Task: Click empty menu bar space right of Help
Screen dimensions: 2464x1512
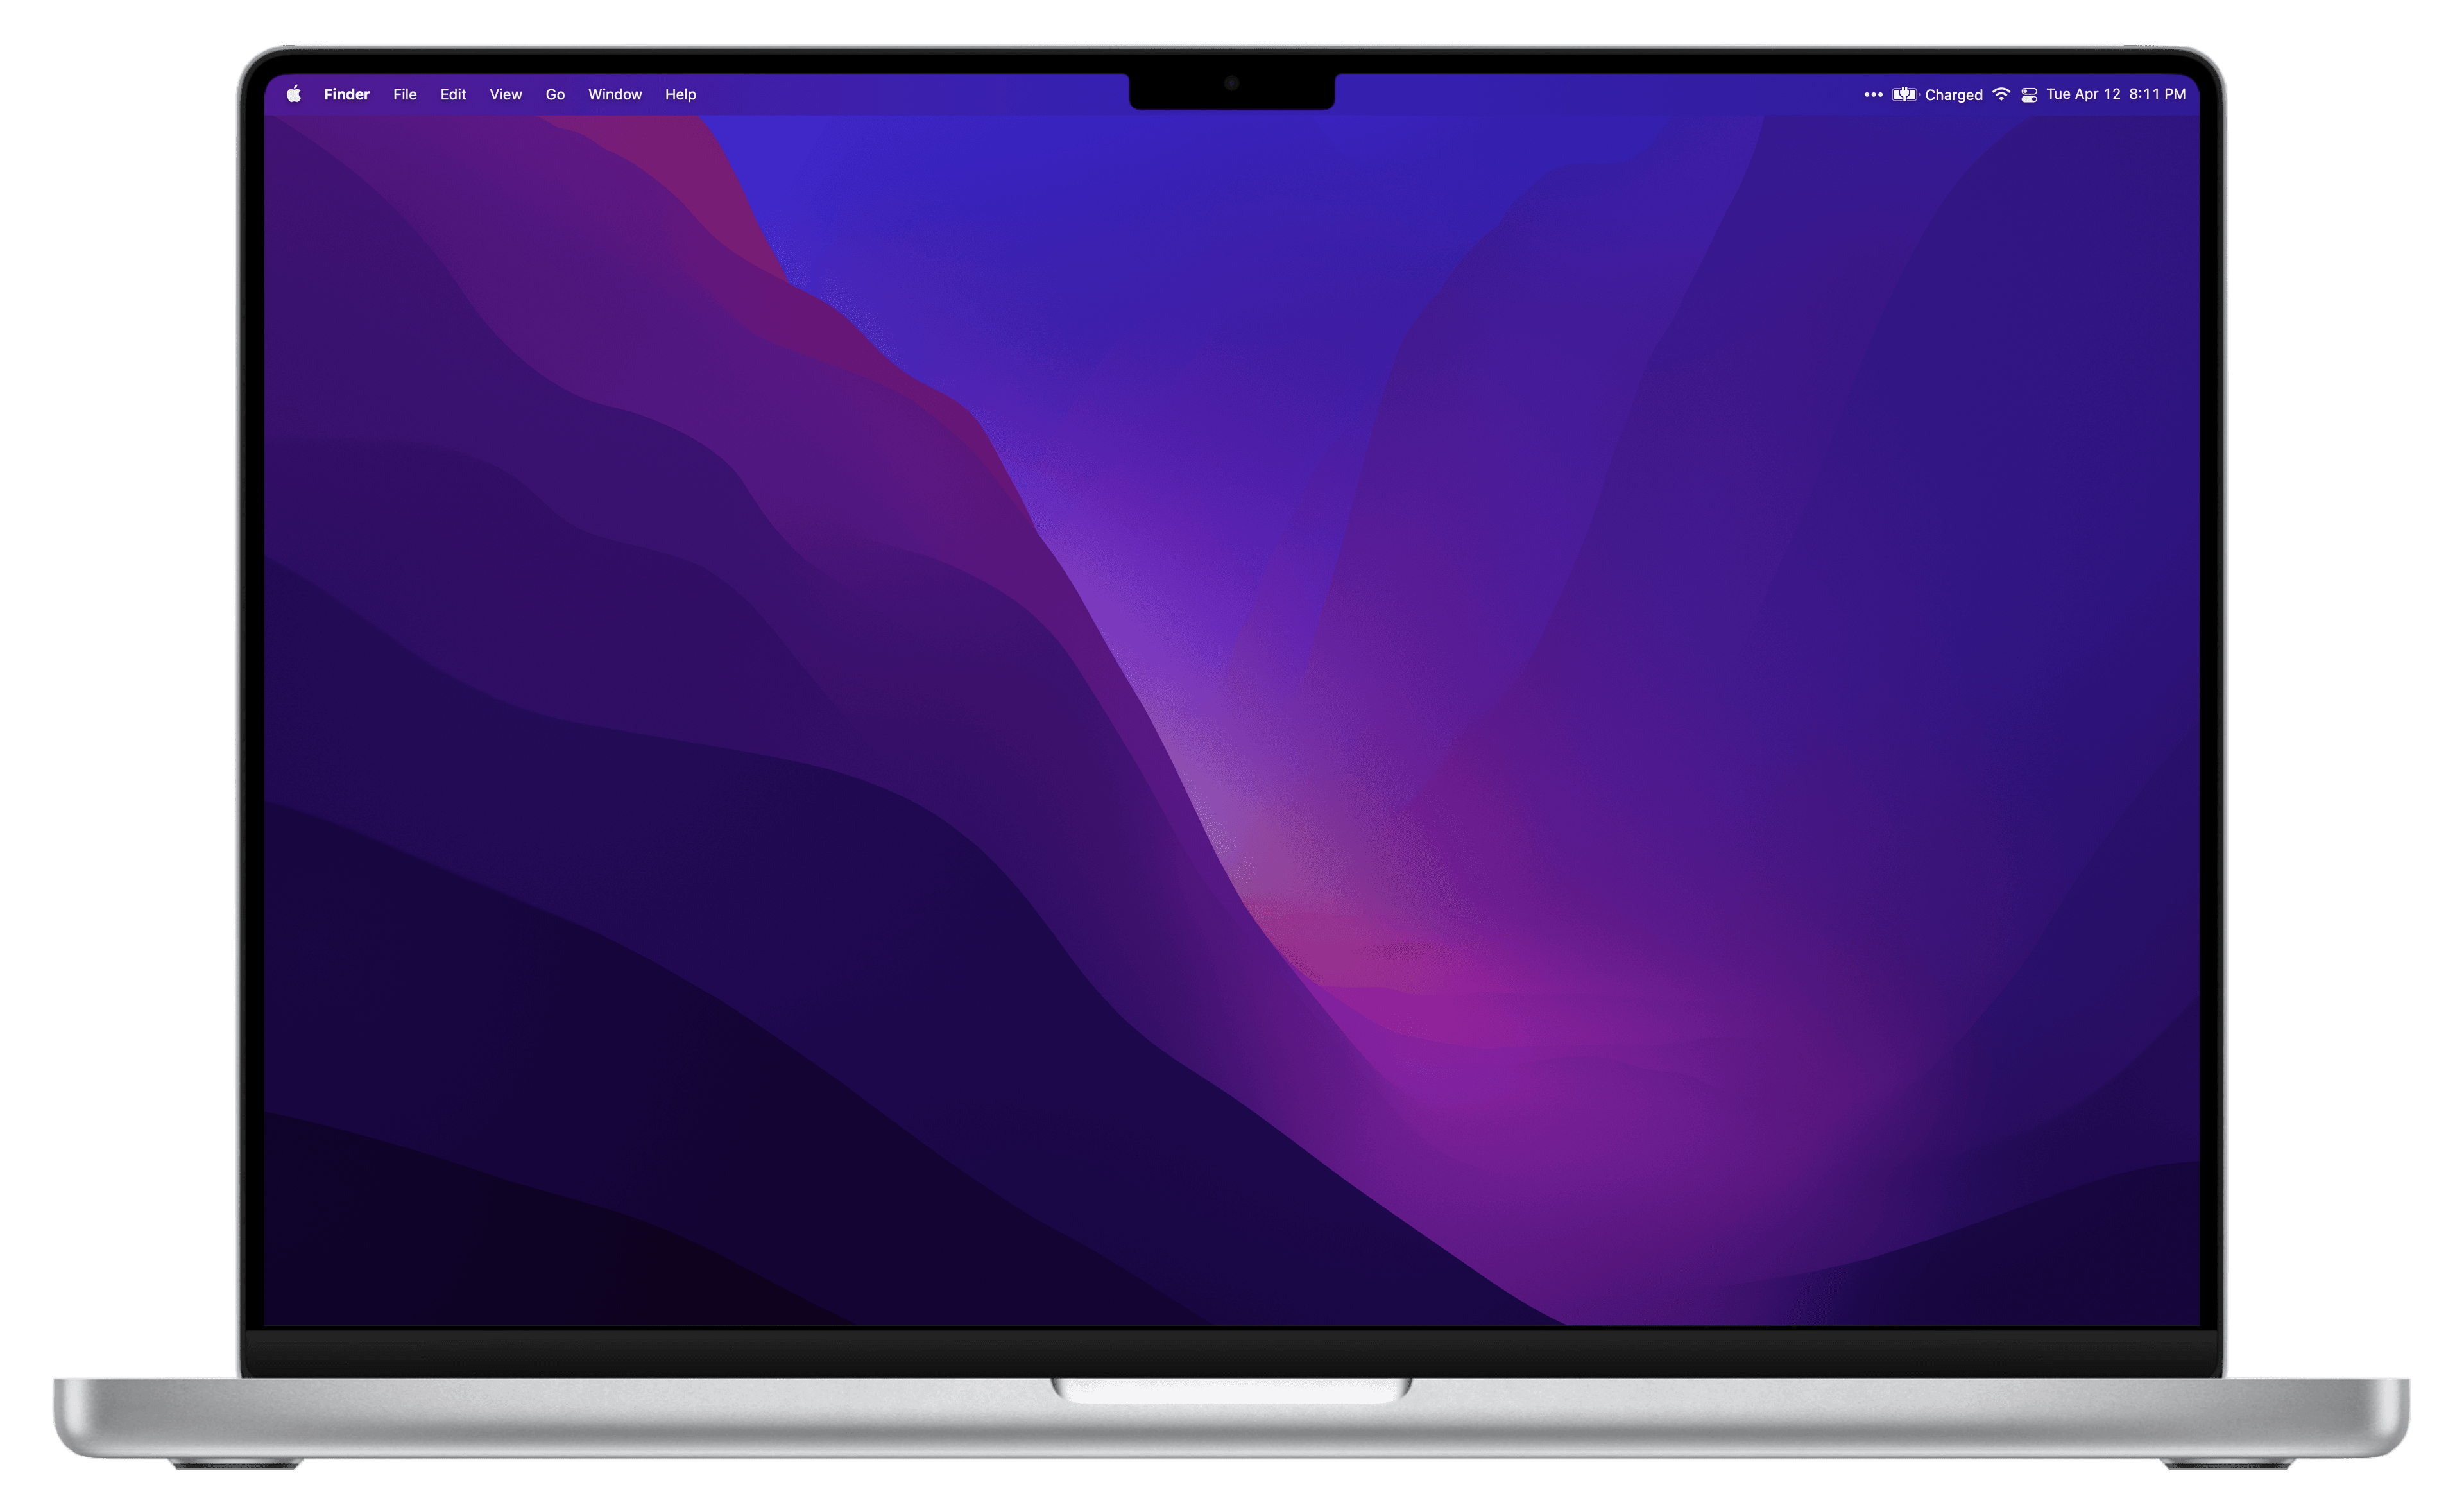Action: (900, 94)
